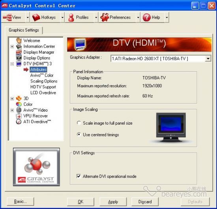Click the ATI logo in title bar
Viewport: 217px width, 209px height.
(x=4, y=6)
